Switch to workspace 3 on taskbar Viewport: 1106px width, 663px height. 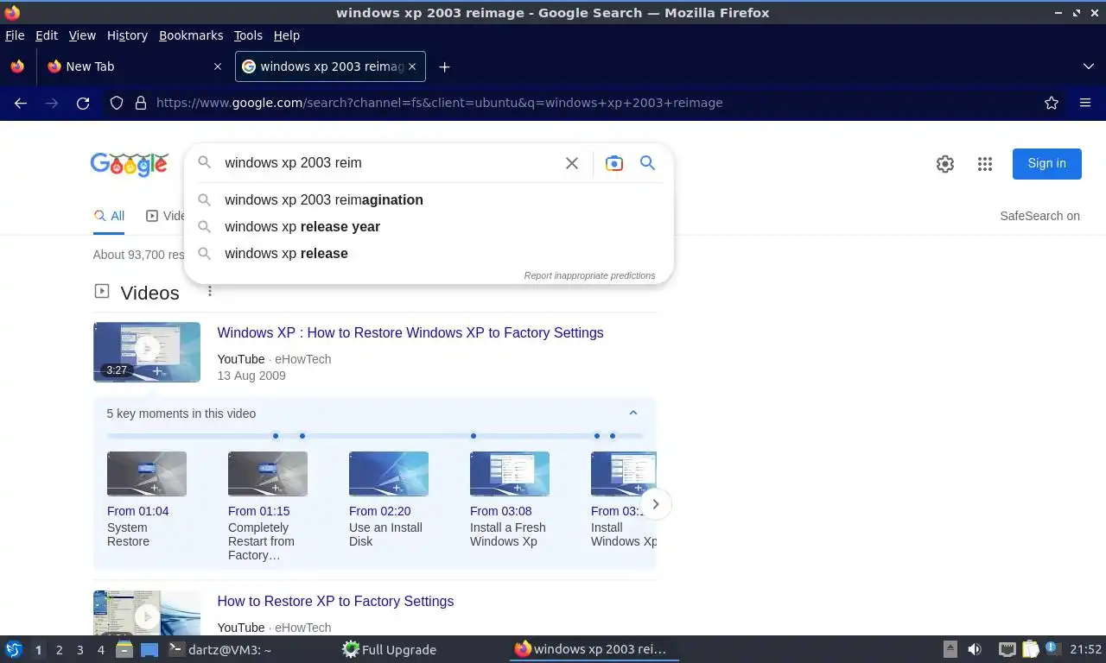click(x=79, y=649)
